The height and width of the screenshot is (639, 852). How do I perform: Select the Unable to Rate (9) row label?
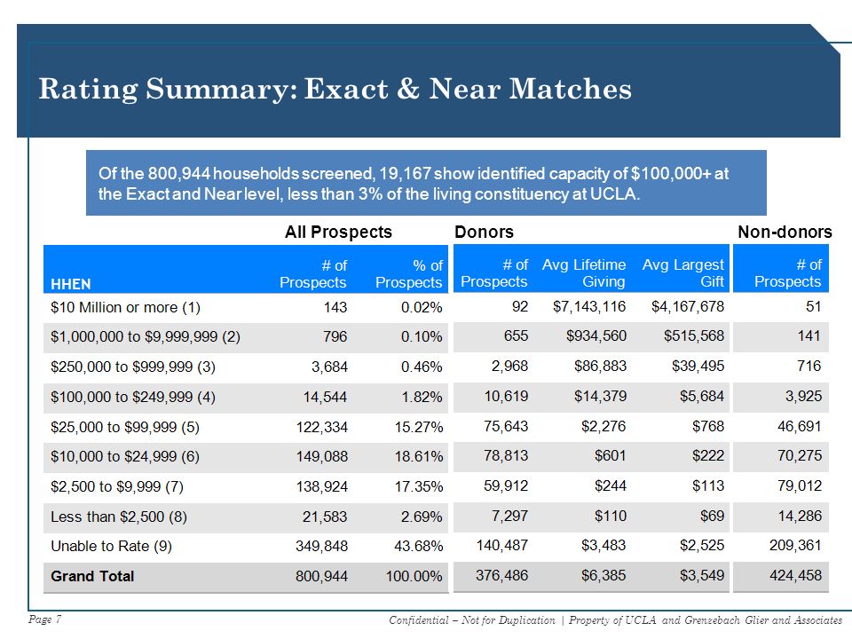(x=112, y=546)
